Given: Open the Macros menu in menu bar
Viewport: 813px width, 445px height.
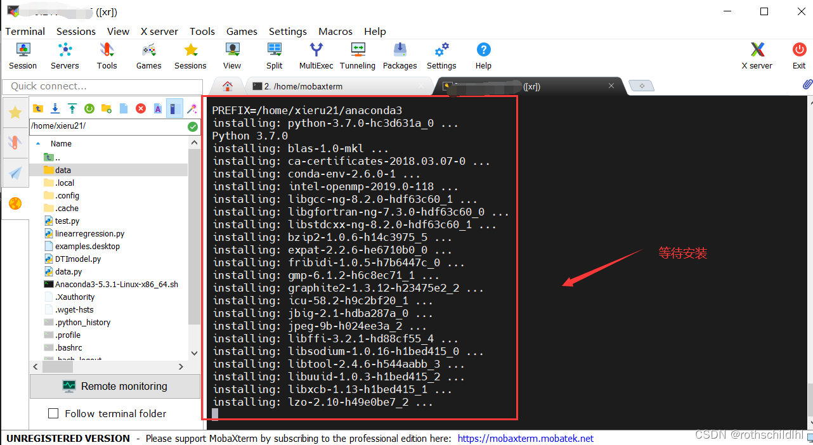Looking at the screenshot, I should [x=335, y=31].
